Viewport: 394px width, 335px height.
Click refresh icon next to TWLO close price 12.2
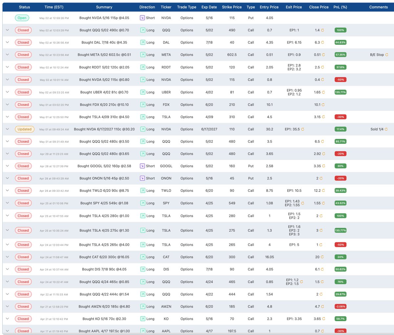pyautogui.click(x=323, y=191)
